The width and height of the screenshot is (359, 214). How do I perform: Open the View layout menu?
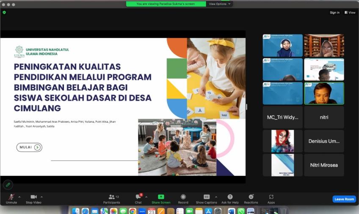350,13
